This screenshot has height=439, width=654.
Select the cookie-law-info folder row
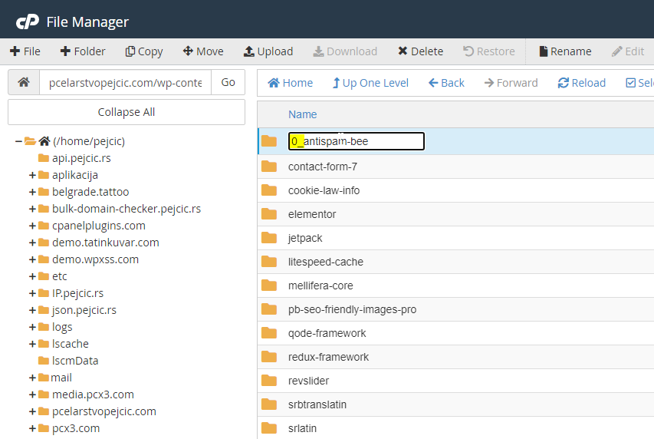(x=455, y=190)
